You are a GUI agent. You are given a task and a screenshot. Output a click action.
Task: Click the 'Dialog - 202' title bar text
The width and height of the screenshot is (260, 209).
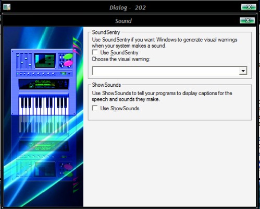pyautogui.click(x=128, y=8)
